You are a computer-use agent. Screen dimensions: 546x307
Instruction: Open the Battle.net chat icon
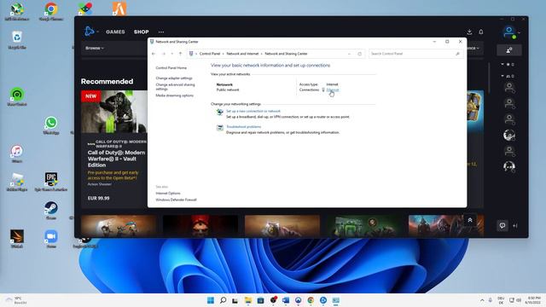pyautogui.click(x=502, y=225)
